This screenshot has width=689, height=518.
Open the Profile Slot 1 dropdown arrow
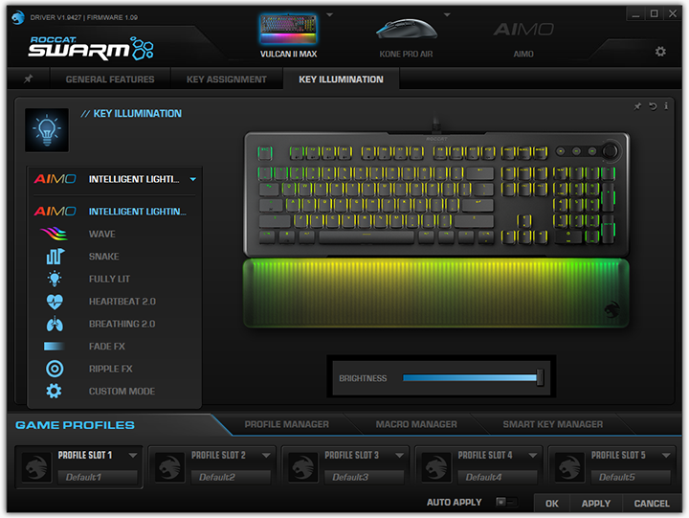tap(133, 456)
